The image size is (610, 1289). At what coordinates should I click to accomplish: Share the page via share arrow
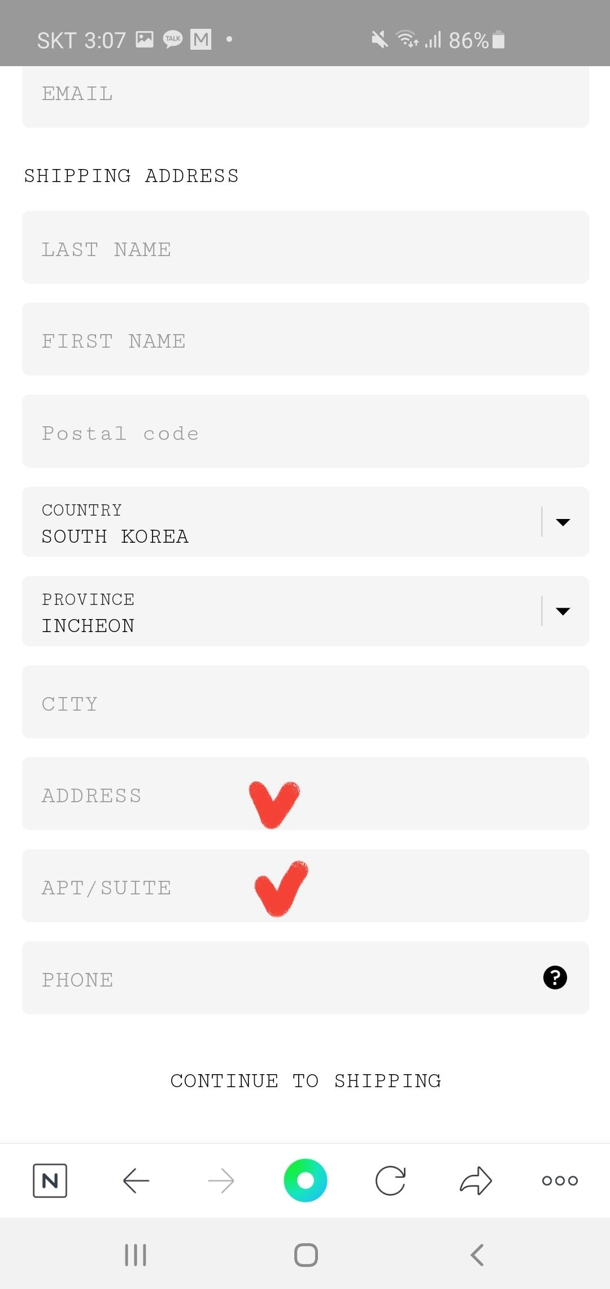point(476,1180)
